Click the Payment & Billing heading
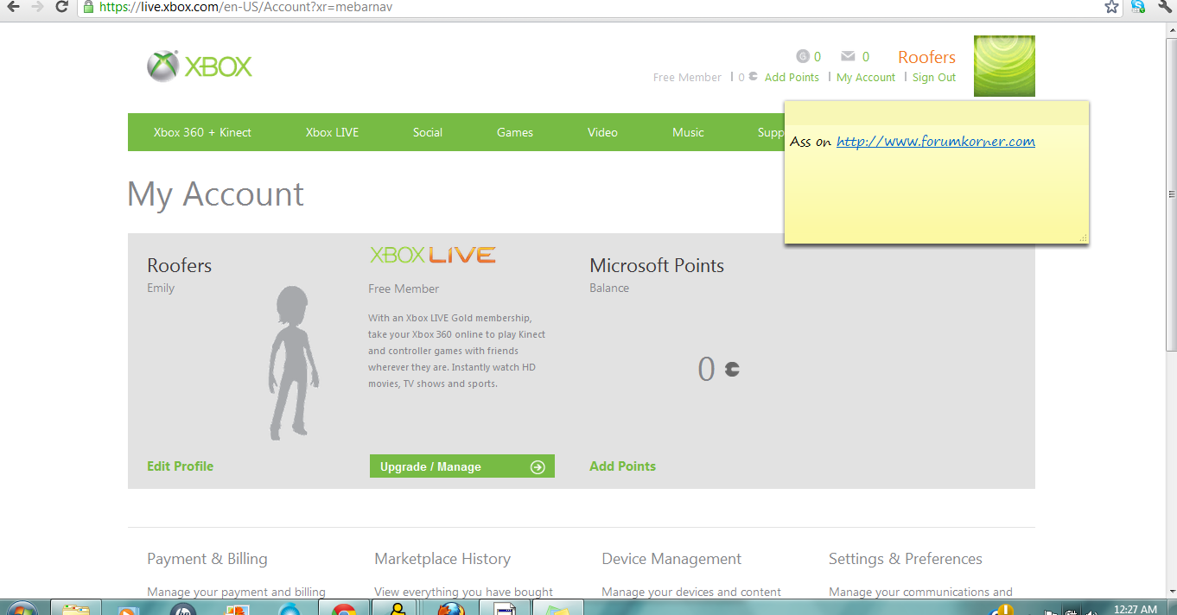The width and height of the screenshot is (1177, 615). tap(207, 559)
